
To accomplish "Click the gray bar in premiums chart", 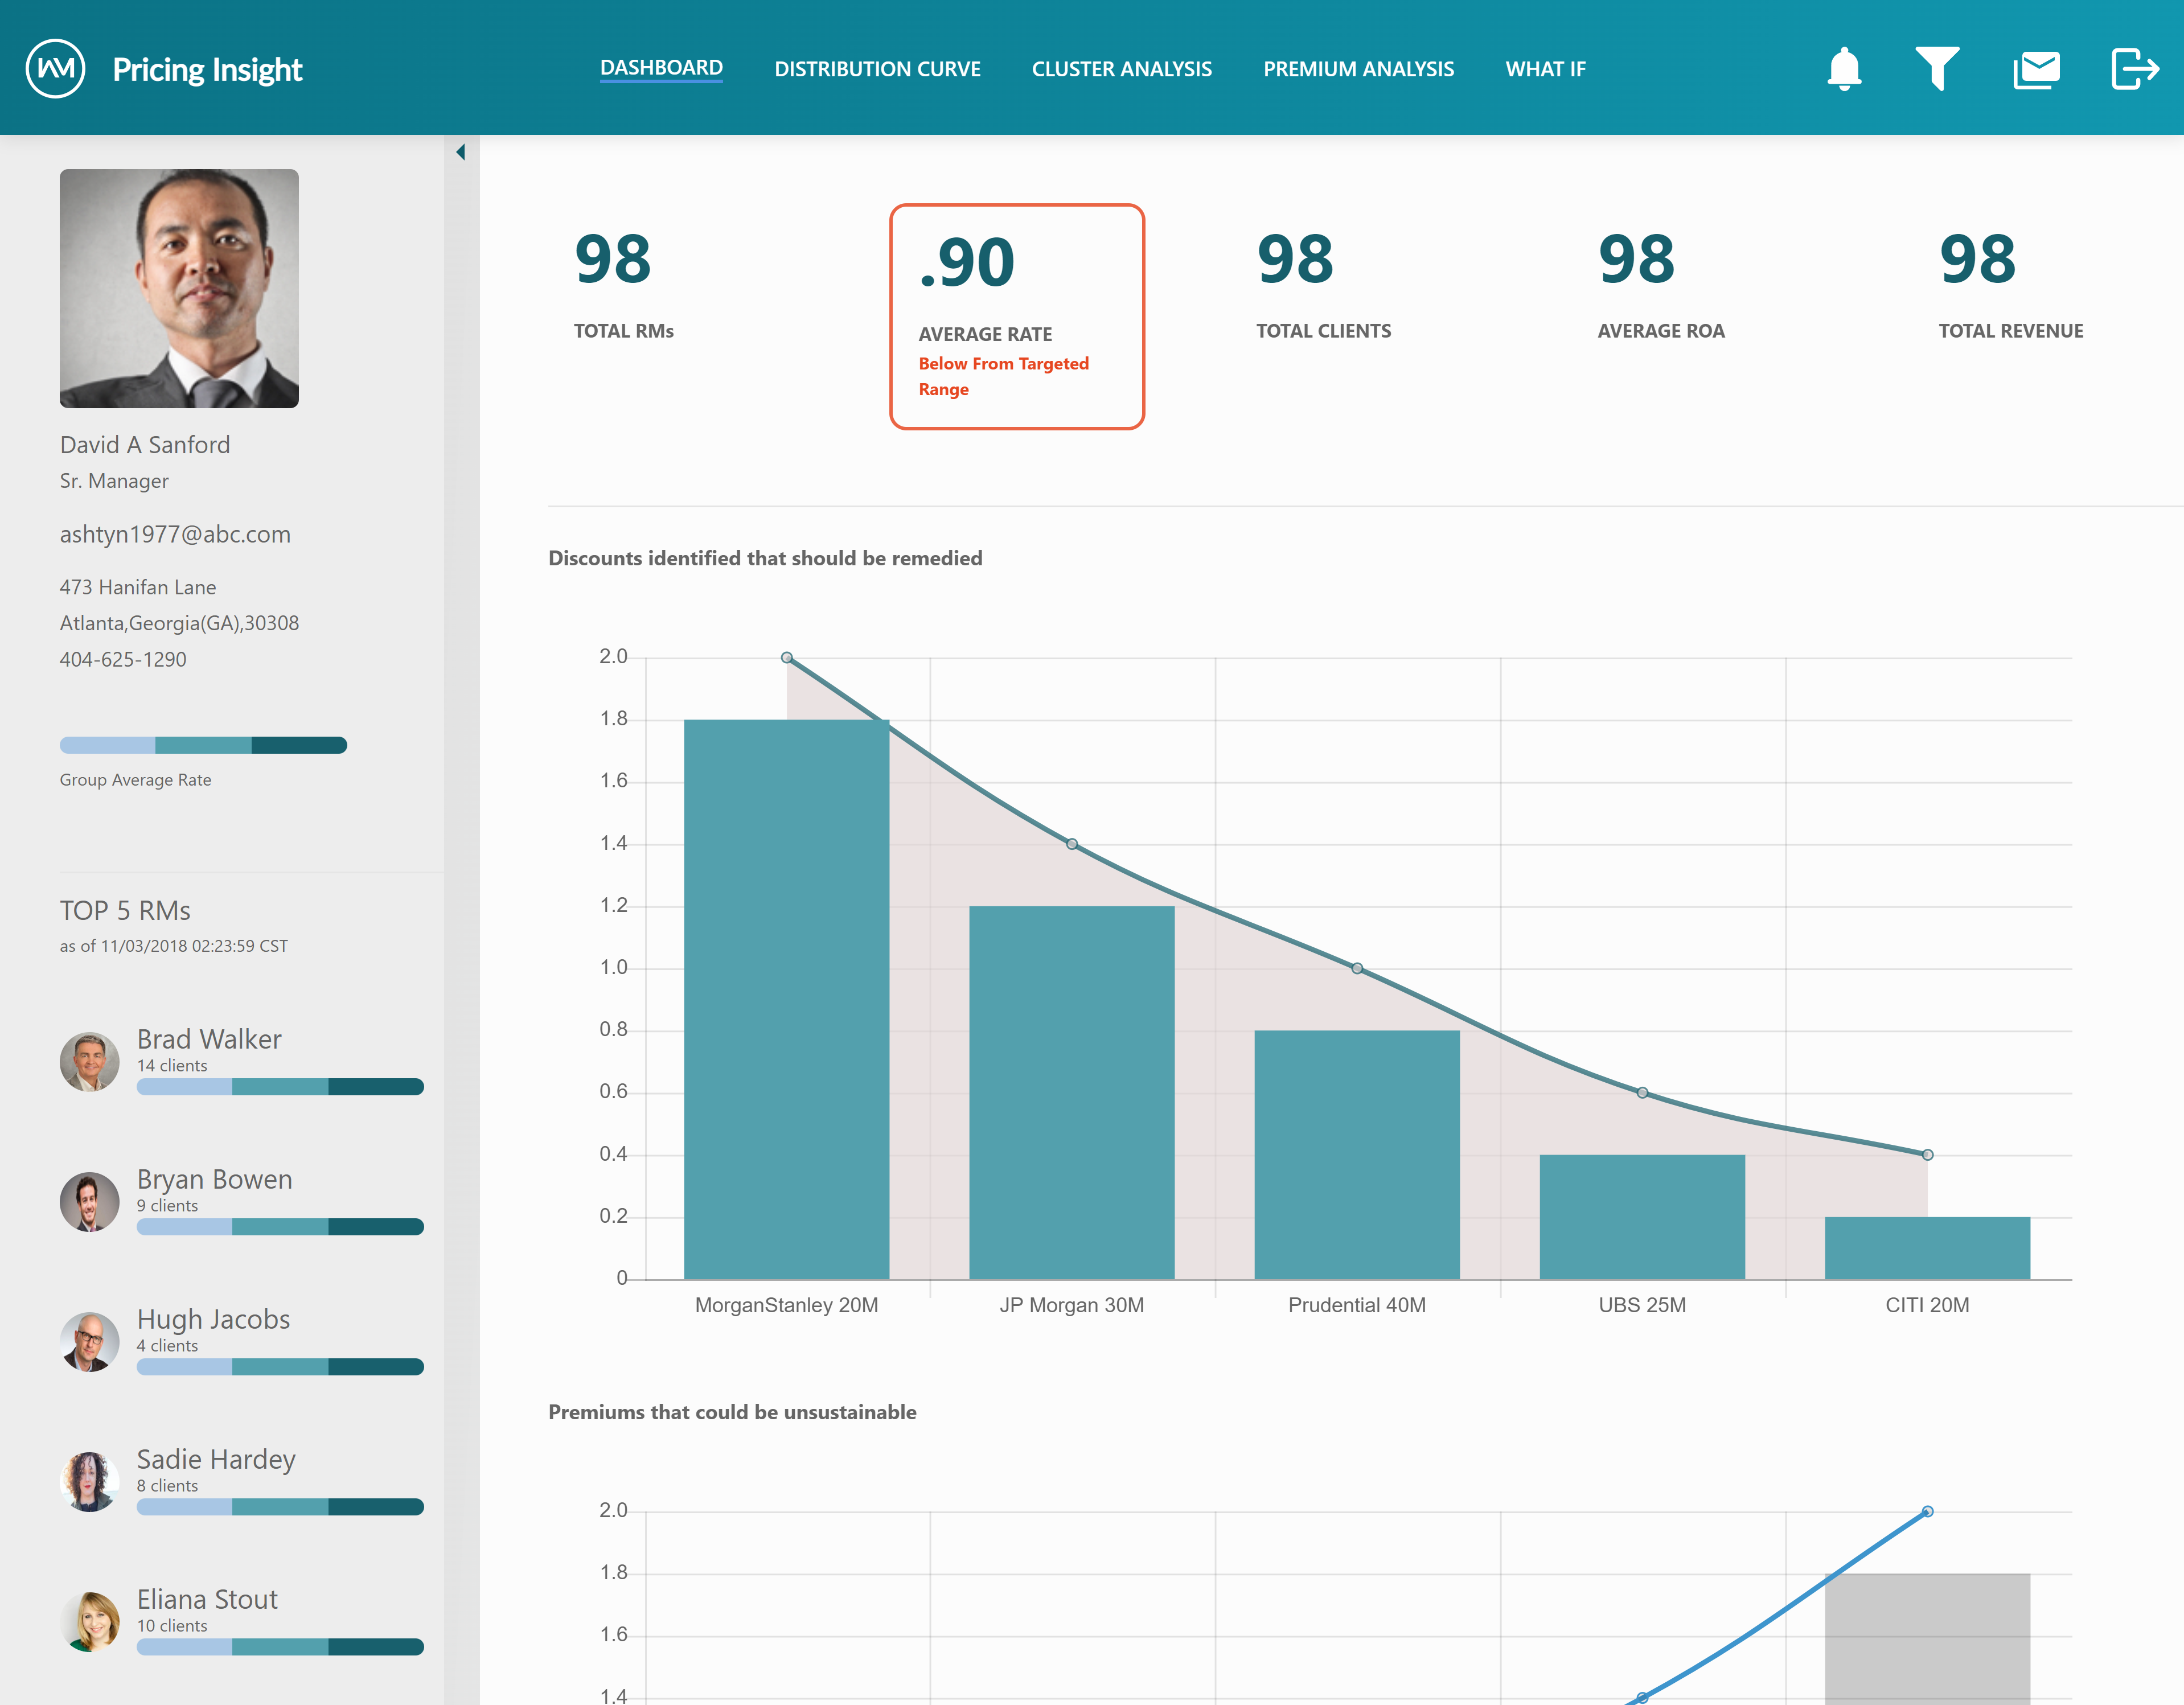I will pos(1927,1640).
